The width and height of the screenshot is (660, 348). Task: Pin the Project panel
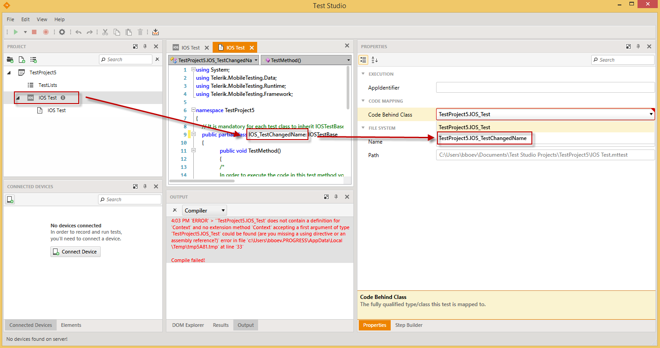(145, 46)
